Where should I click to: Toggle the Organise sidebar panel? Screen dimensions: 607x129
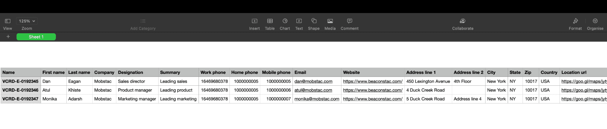tap(595, 21)
